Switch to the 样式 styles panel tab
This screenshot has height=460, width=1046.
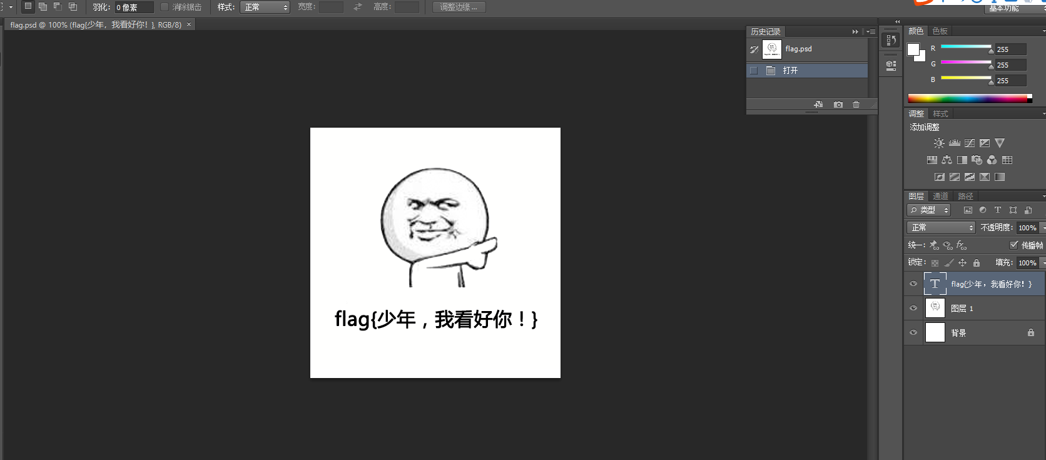[x=940, y=114]
